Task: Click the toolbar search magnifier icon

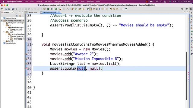Action: coord(182,9)
